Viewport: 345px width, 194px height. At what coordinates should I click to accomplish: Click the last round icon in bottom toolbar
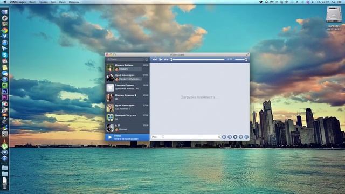246,137
